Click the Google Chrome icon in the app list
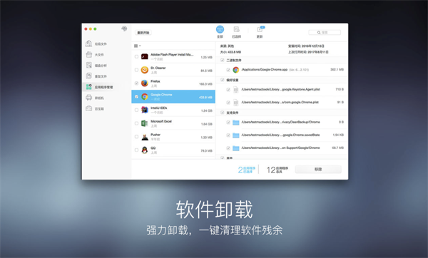Image resolution: width=428 pixels, height=258 pixels. pos(145,96)
